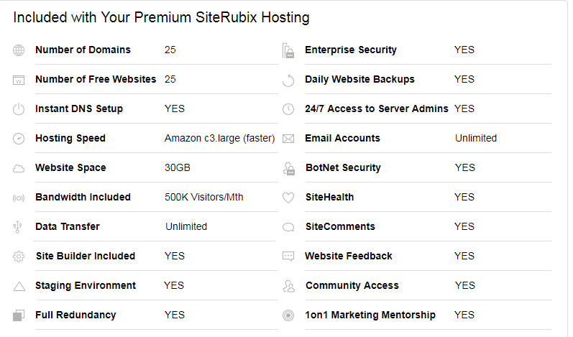Screen dimensions: 573x337
Task: Click the USB icon beside Data Transfer
Action: (x=17, y=227)
